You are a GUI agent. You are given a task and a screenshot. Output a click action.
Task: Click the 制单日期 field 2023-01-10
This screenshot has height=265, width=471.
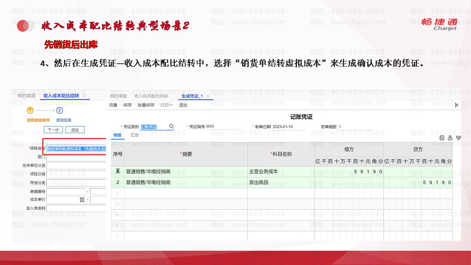pos(288,127)
